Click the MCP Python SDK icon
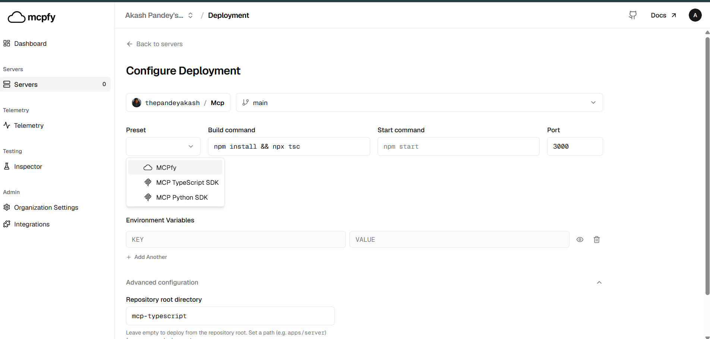 coord(148,197)
